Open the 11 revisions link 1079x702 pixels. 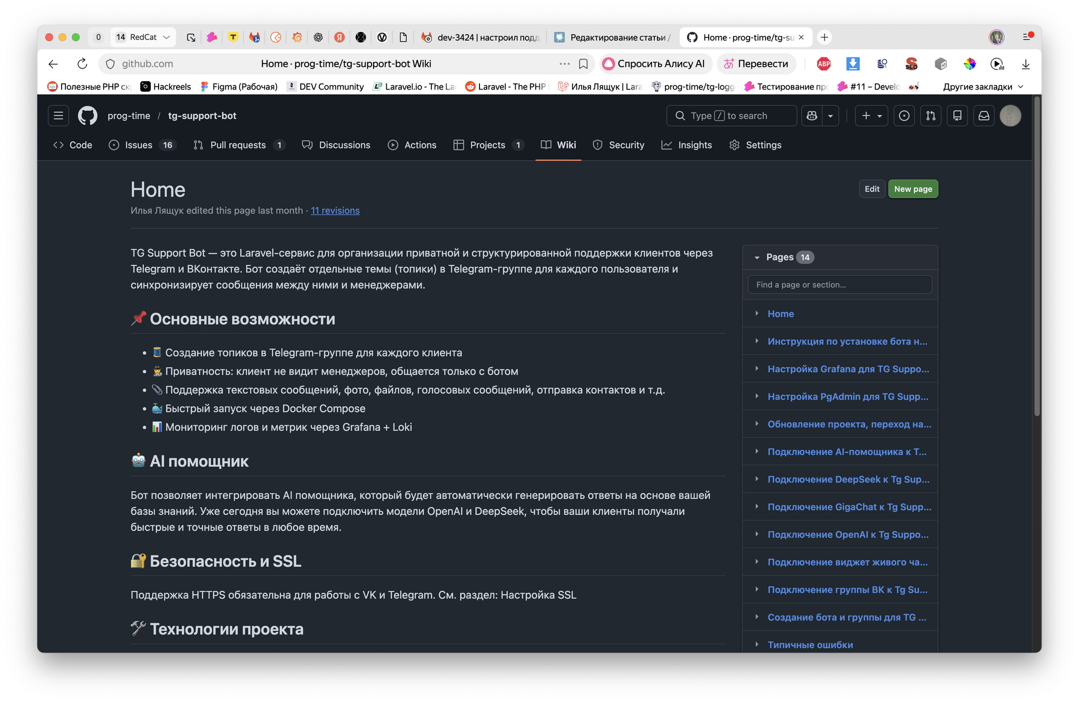tap(335, 211)
